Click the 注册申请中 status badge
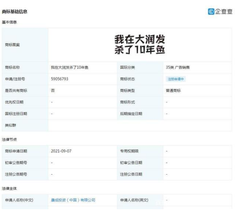The image size is (240, 212). [x=175, y=79]
